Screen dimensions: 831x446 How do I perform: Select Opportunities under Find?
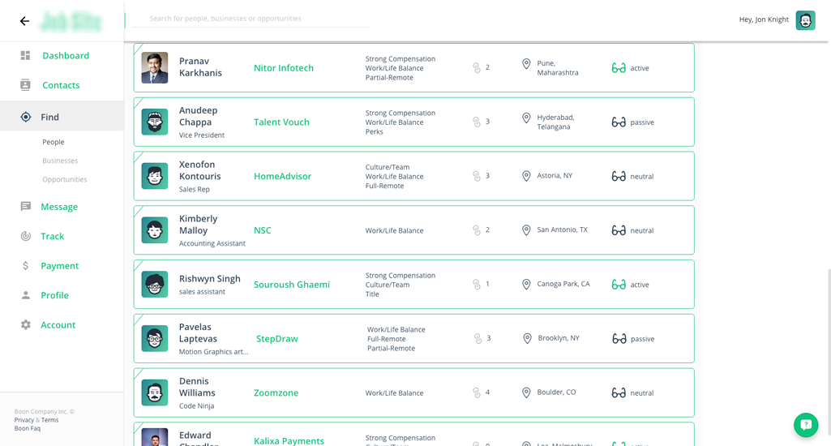[x=65, y=179]
